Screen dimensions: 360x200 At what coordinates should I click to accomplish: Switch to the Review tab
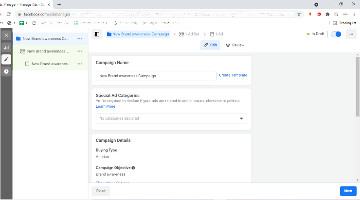click(235, 45)
